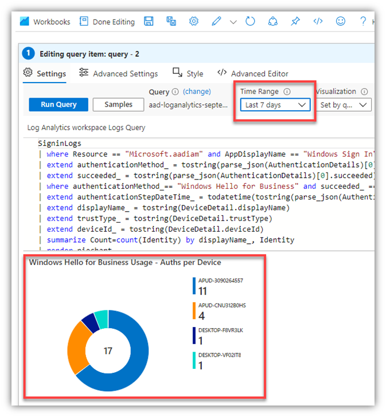Click the pencil edit icon
Image resolution: width=386 pixels, height=417 pixels.
coord(216,21)
